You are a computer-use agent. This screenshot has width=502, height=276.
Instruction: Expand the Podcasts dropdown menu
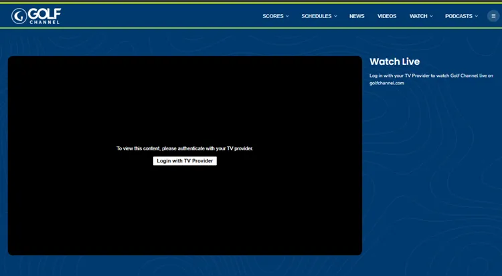coord(461,16)
